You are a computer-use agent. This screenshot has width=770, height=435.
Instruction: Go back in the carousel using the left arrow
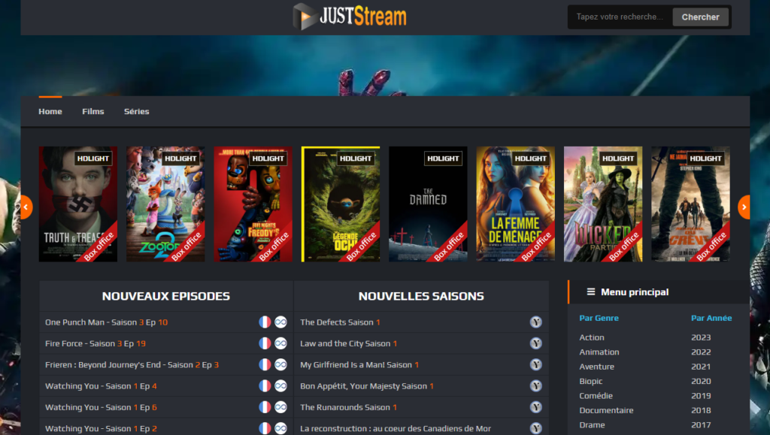pyautogui.click(x=25, y=206)
